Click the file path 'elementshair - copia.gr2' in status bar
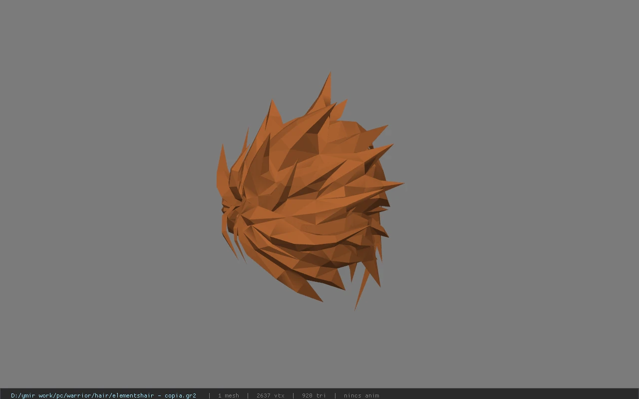The height and width of the screenshot is (399, 639). (x=103, y=396)
